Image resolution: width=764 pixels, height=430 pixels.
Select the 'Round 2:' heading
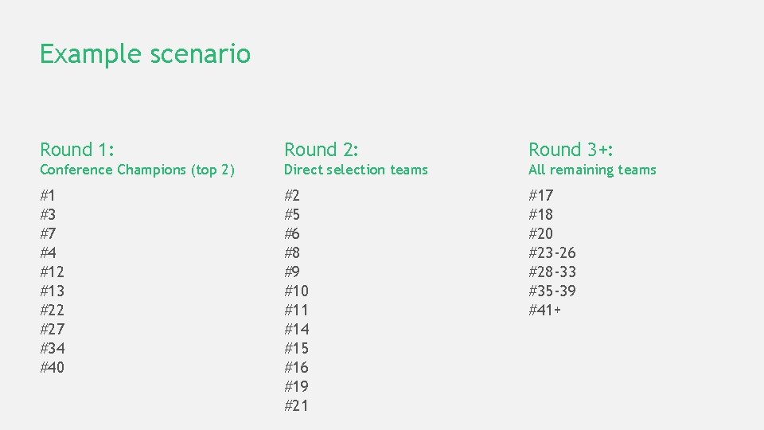[x=322, y=150]
